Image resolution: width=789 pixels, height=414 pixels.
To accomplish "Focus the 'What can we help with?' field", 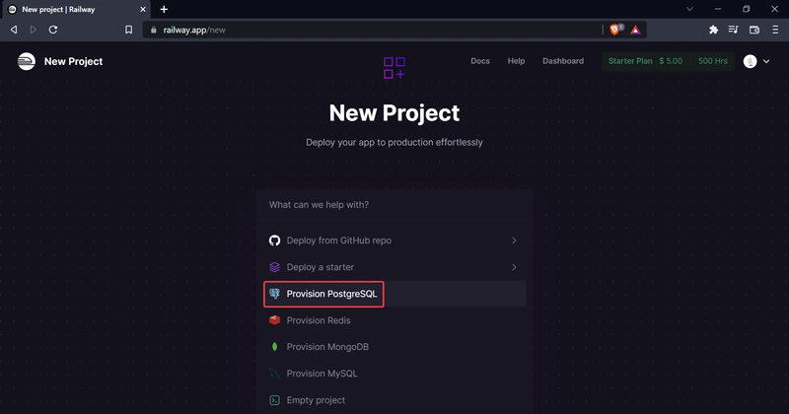I will [394, 205].
